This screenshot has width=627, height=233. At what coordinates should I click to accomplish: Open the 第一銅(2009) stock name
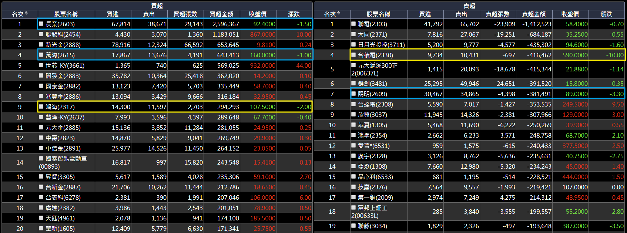coord(375,197)
